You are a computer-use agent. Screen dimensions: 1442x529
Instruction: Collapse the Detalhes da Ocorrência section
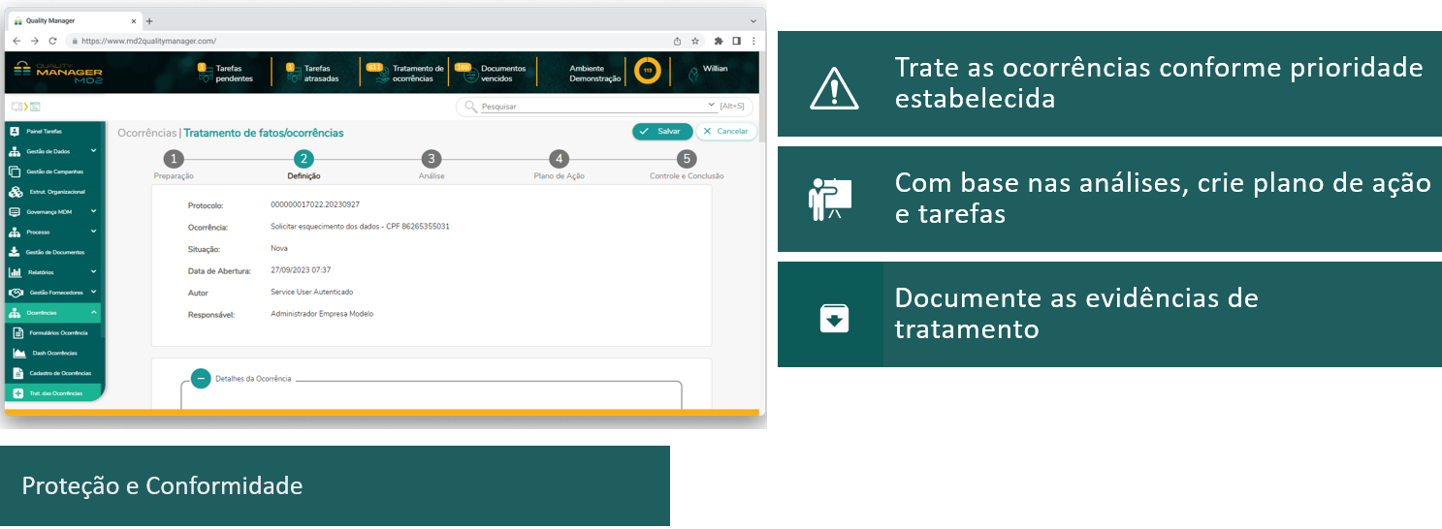(x=201, y=379)
